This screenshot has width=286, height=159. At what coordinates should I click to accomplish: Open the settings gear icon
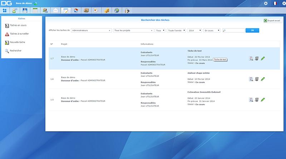click(x=266, y=3)
